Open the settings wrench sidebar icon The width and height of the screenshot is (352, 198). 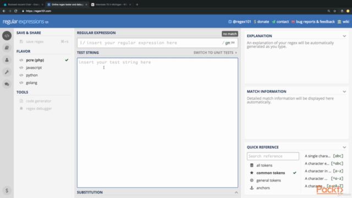tap(7, 72)
